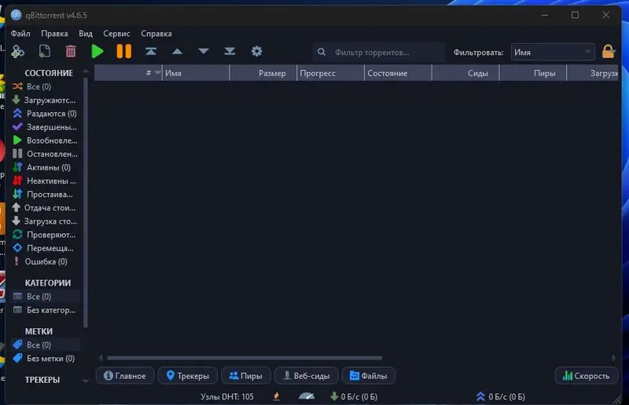This screenshot has height=405, width=629.
Task: Expand the ТРЕКЕРЫ section header
Action: [42, 380]
